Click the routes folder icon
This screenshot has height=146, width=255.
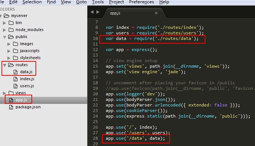(x=11, y=65)
